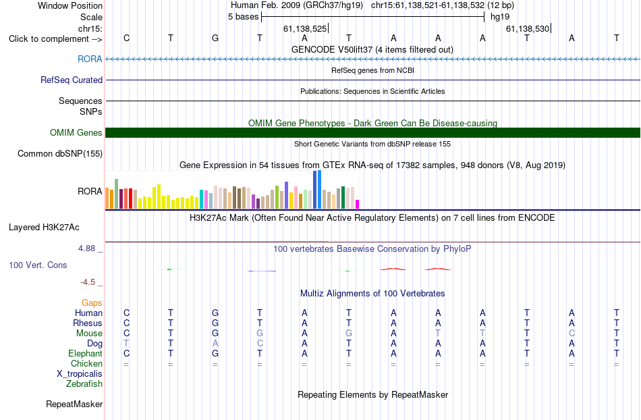Click the Zebrafish species label
This screenshot has height=420, width=641.
pos(84,384)
